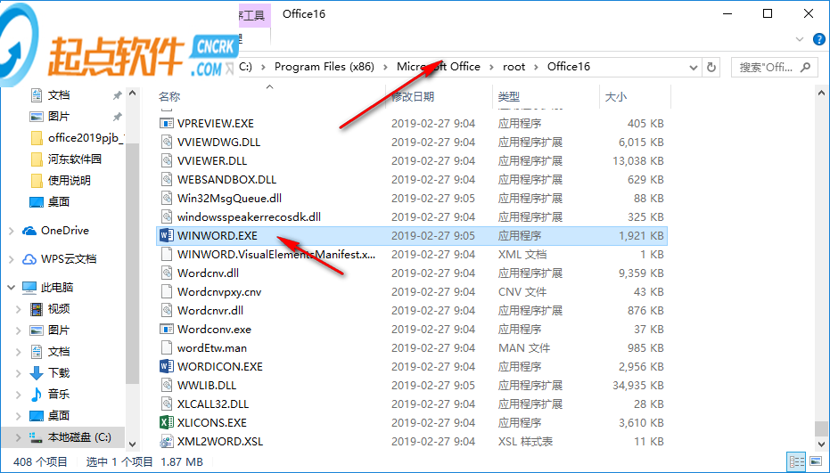
Task: Click the 视频 folder icon under 此电脑
Action: [36, 309]
